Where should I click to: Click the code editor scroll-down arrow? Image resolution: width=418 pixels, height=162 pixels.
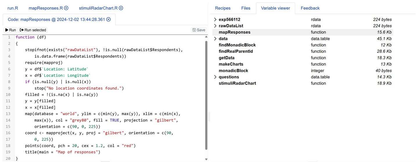tap(206, 159)
